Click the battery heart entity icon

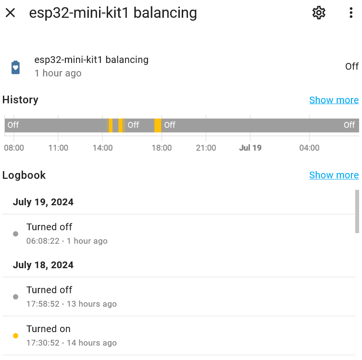pyautogui.click(x=15, y=67)
